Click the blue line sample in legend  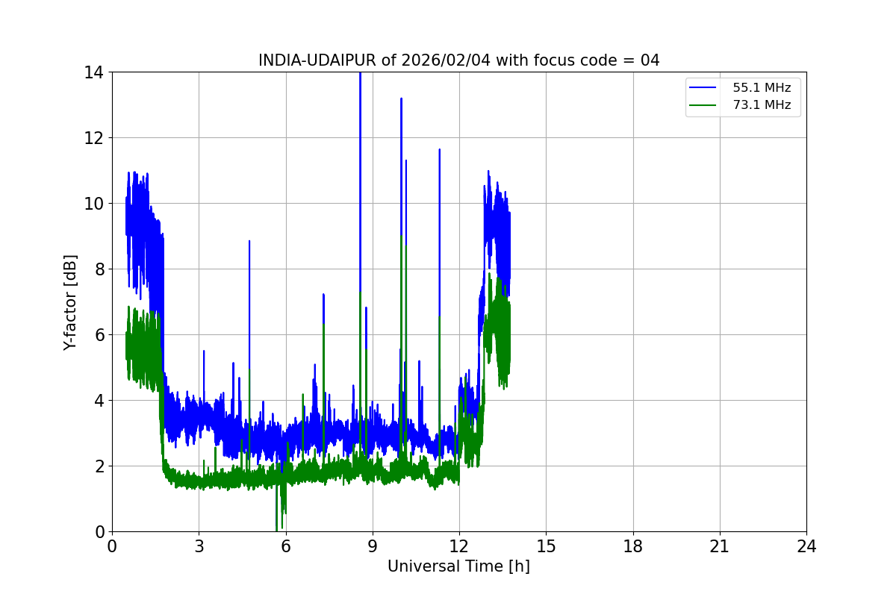(x=702, y=87)
